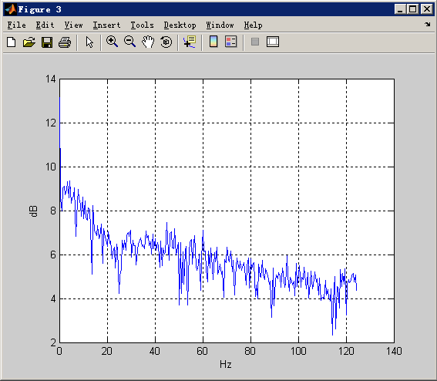Activate the Zoom Out magnifier tool
Screen dimensions: 437x381
click(x=130, y=42)
